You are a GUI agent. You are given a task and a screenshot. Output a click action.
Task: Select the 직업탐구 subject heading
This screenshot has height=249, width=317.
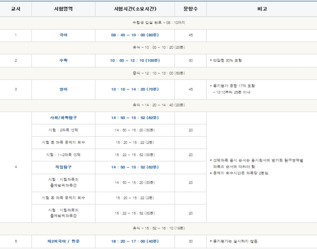(63, 167)
